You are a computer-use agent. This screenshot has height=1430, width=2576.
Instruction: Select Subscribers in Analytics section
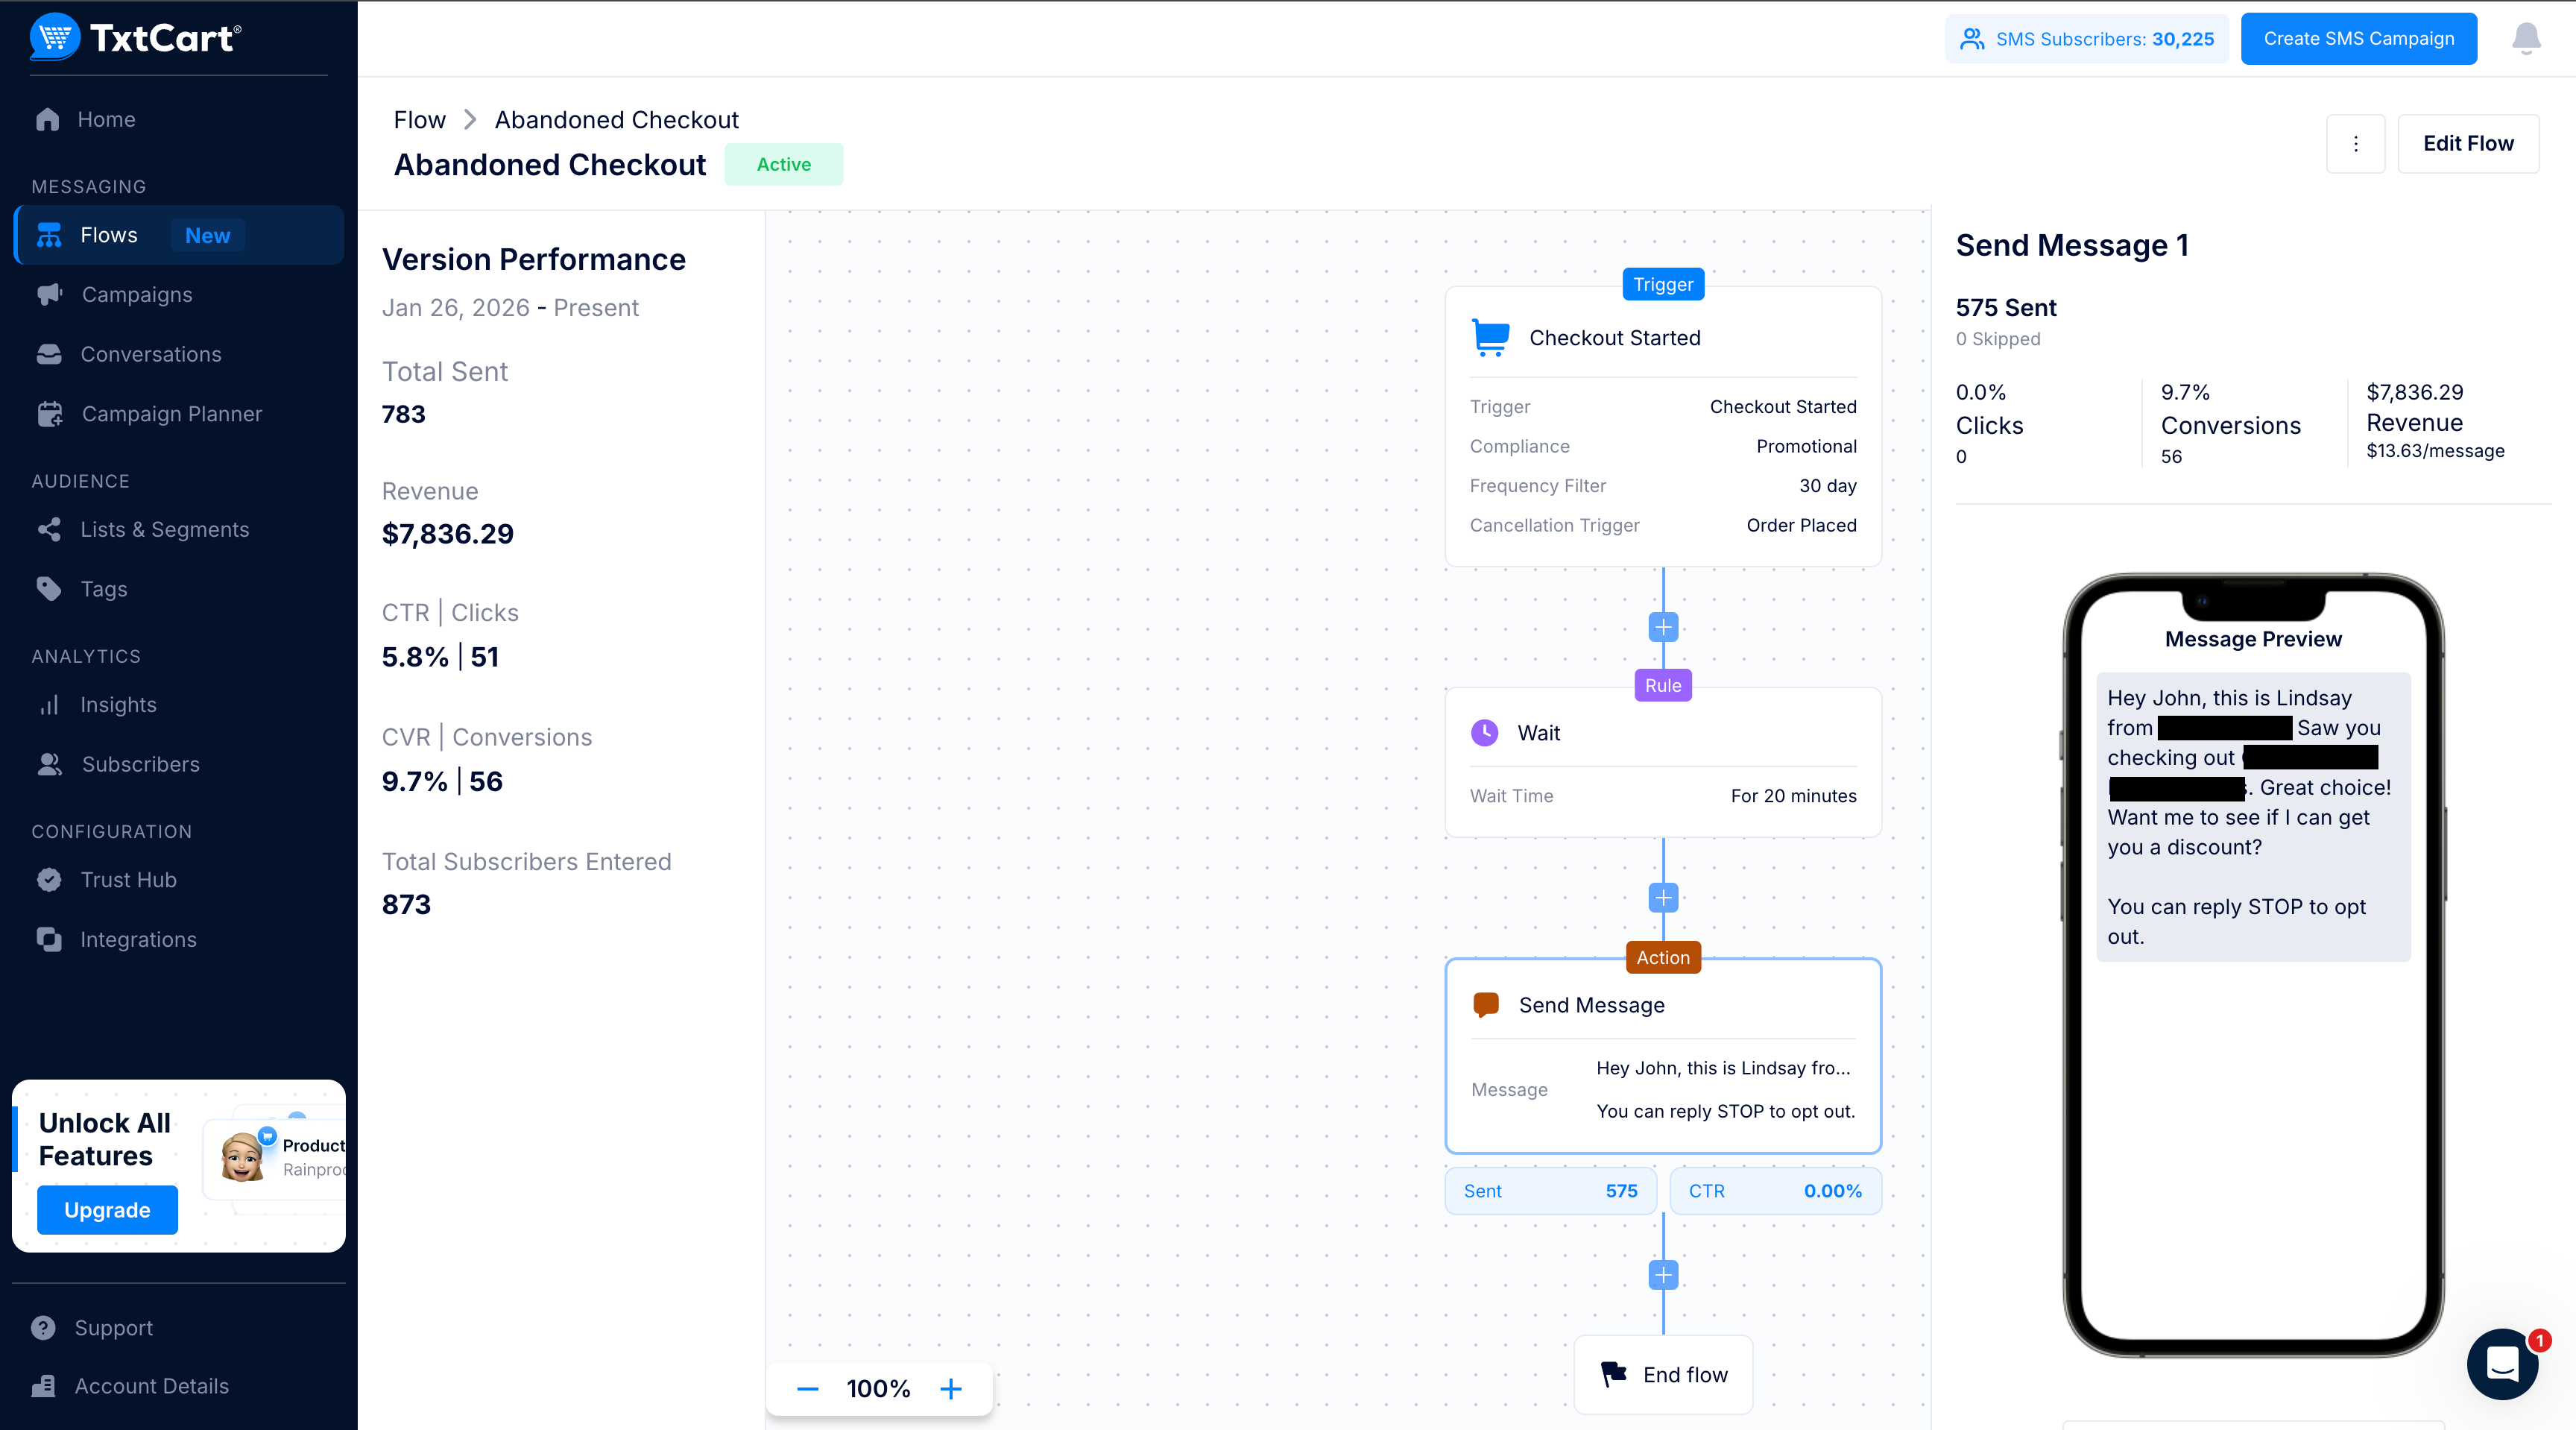179,764
